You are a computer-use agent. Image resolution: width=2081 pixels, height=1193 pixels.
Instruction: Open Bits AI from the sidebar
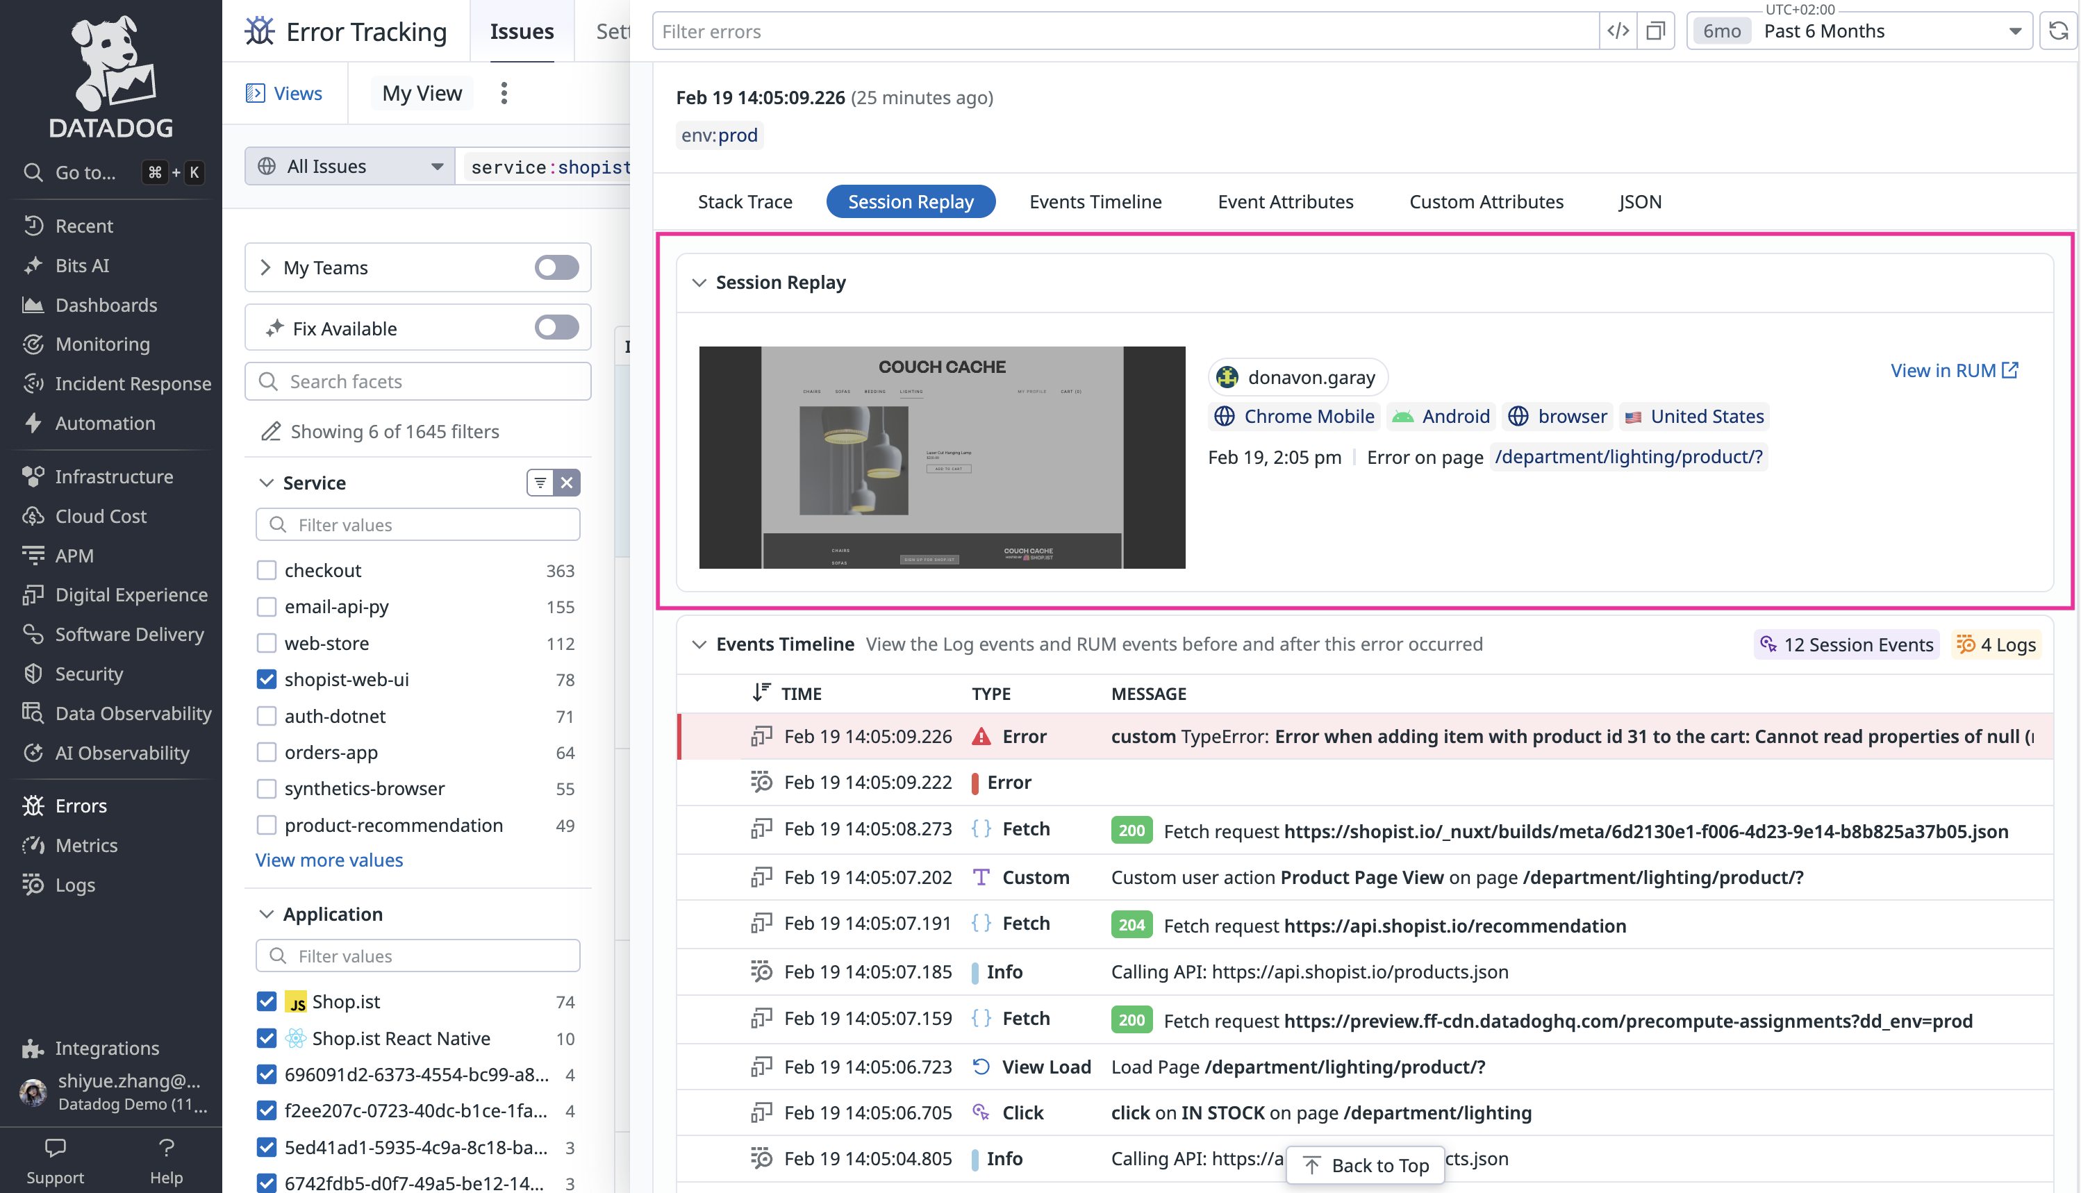click(82, 265)
